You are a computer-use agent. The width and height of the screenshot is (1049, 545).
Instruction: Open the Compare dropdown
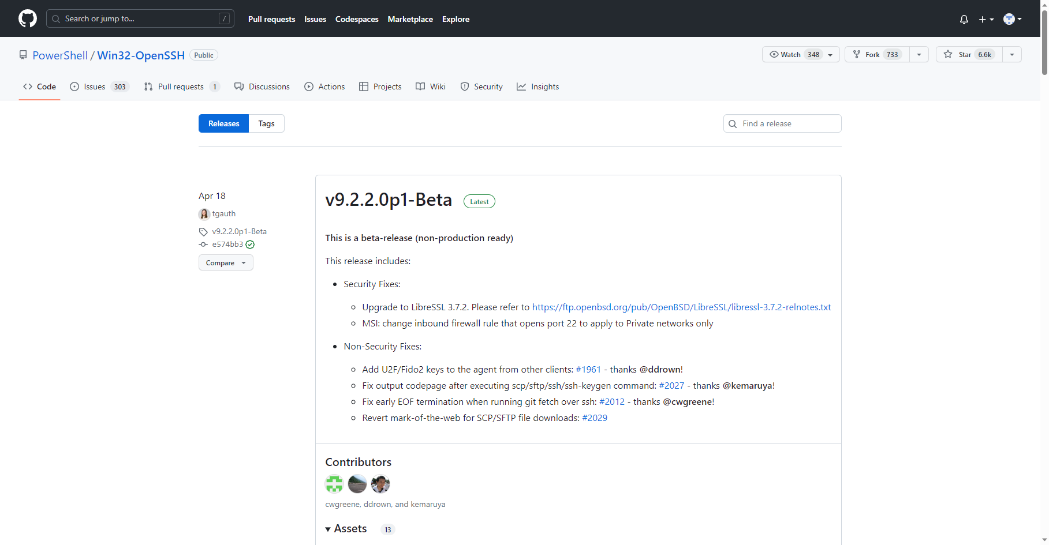pos(226,262)
